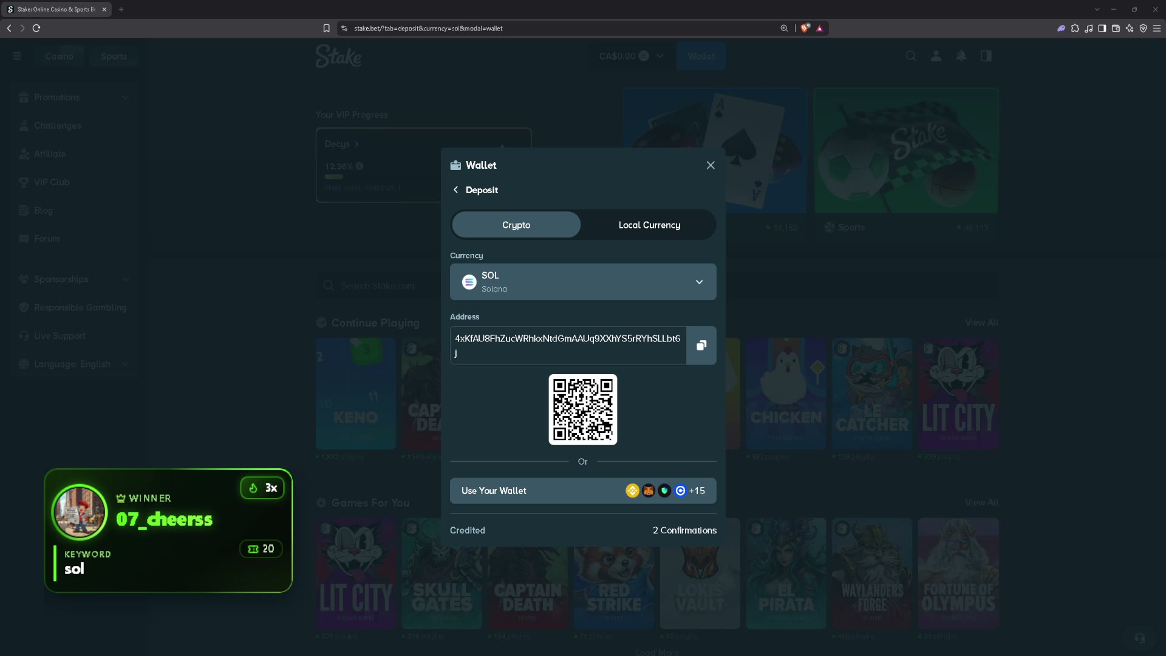The width and height of the screenshot is (1166, 656).
Task: Click View All for Continue Playing
Action: click(981, 323)
